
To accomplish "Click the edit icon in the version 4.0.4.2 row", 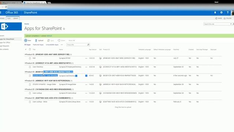I will pos(100,76).
